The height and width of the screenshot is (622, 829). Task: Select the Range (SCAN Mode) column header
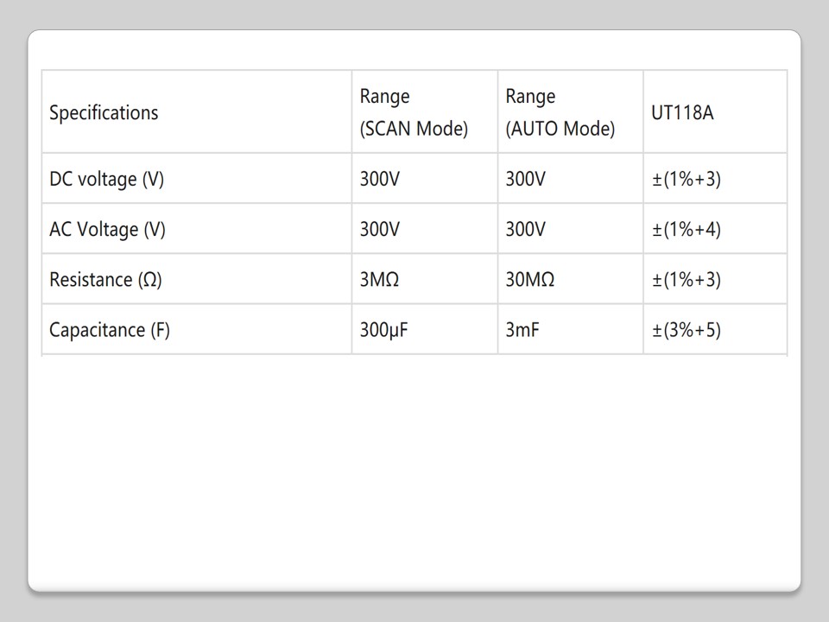(414, 112)
